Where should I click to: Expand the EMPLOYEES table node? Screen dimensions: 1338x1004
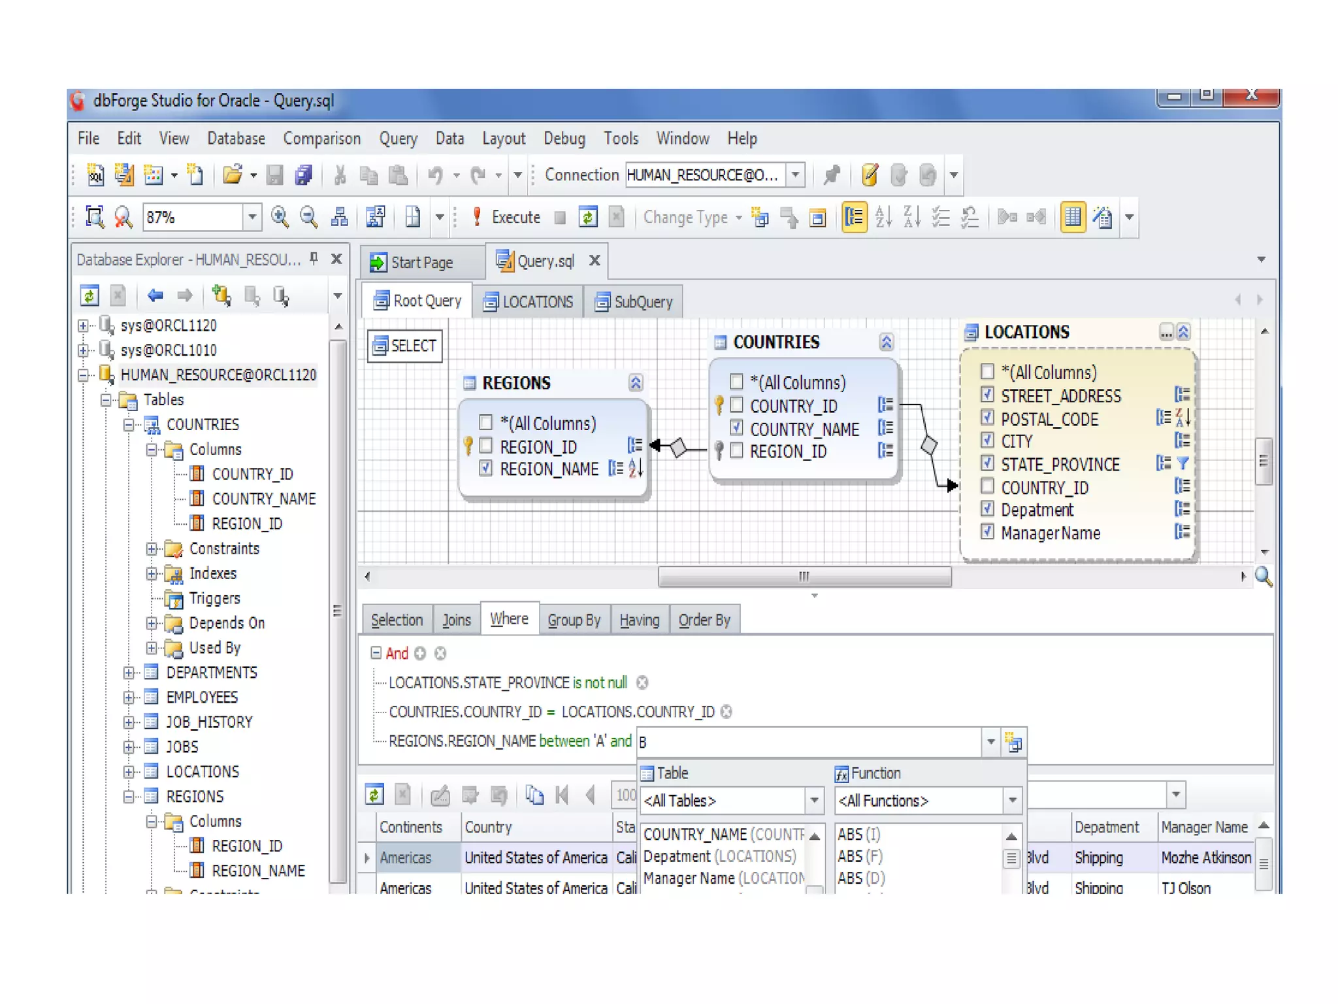[129, 697]
